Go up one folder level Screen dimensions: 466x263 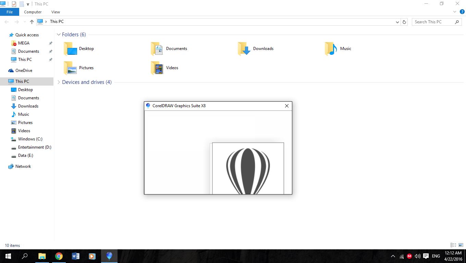pyautogui.click(x=32, y=22)
